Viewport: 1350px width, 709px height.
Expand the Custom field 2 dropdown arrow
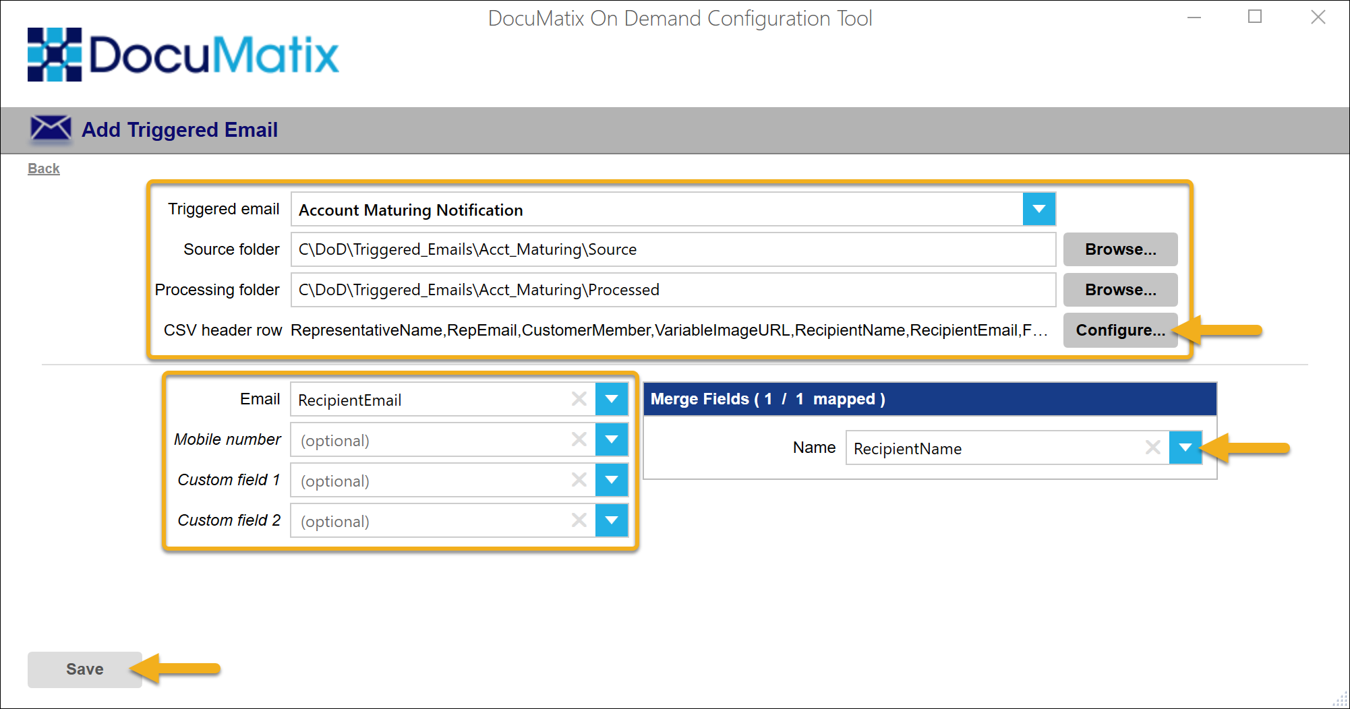[x=612, y=520]
